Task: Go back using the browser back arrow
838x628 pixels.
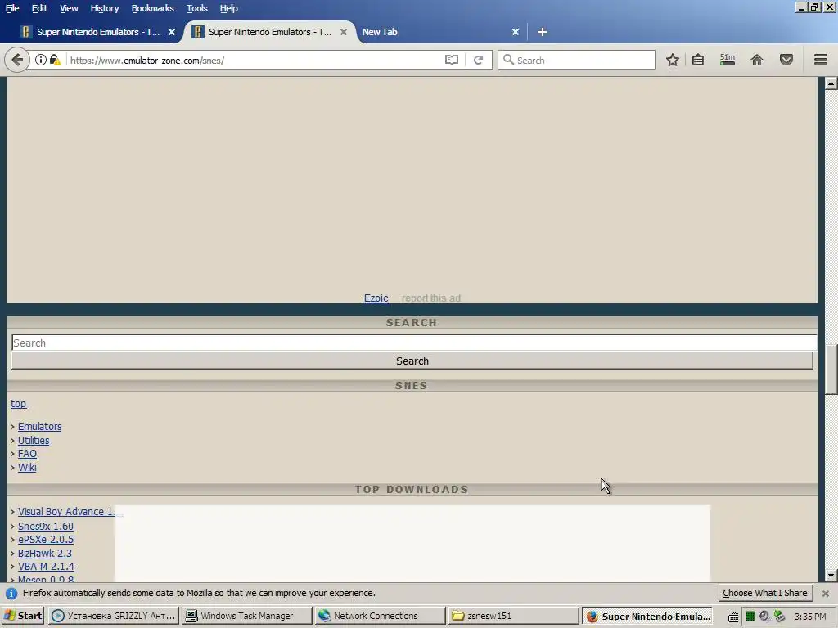Action: click(17, 60)
